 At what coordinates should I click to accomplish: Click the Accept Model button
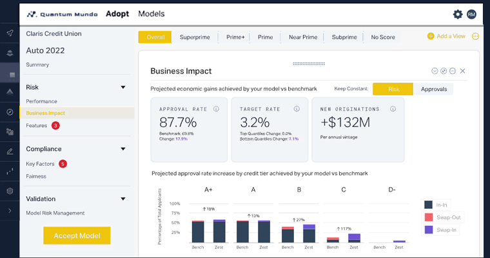click(x=77, y=235)
